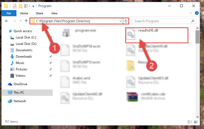Open the recent locations dropdown arrow

(21, 21)
